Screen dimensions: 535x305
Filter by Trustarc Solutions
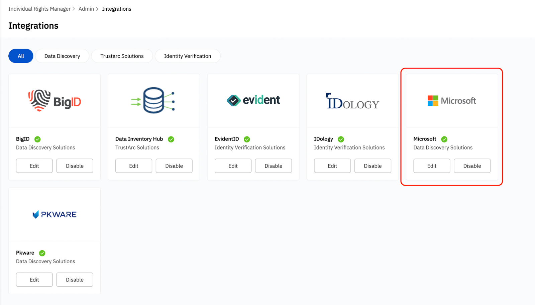(x=122, y=56)
